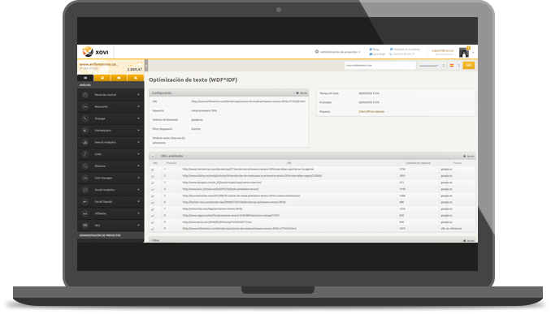Click the Webinar & Academy link
551x314 pixels.
[405, 49]
